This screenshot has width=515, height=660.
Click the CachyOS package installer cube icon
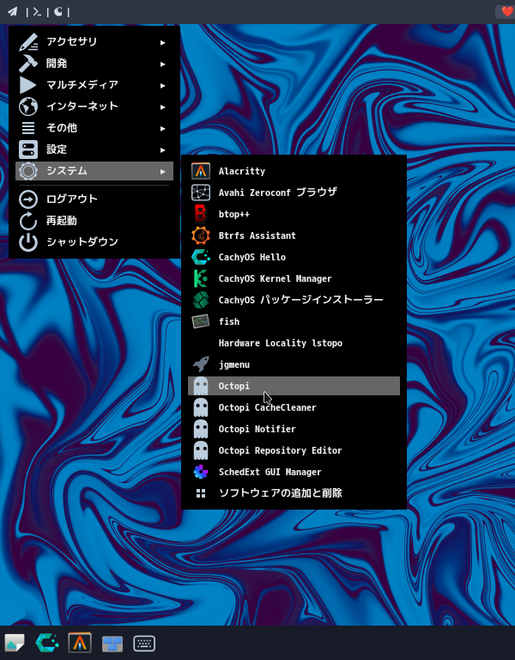[201, 300]
